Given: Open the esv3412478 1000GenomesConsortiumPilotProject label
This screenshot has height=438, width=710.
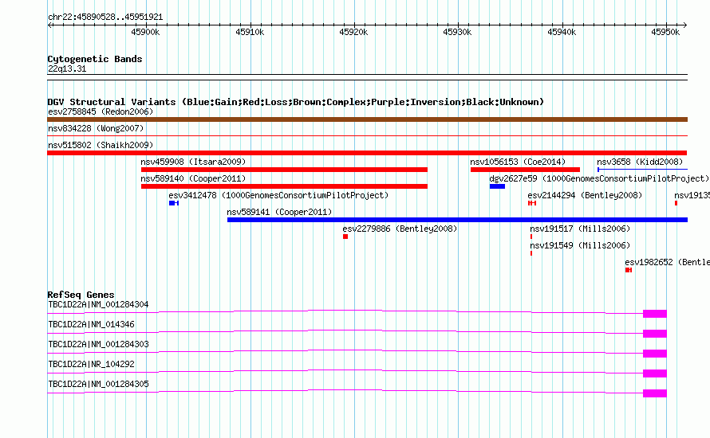Looking at the screenshot, I should point(278,195).
